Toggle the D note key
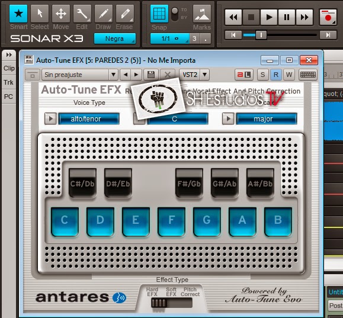The width and height of the screenshot is (343, 318). click(x=100, y=222)
